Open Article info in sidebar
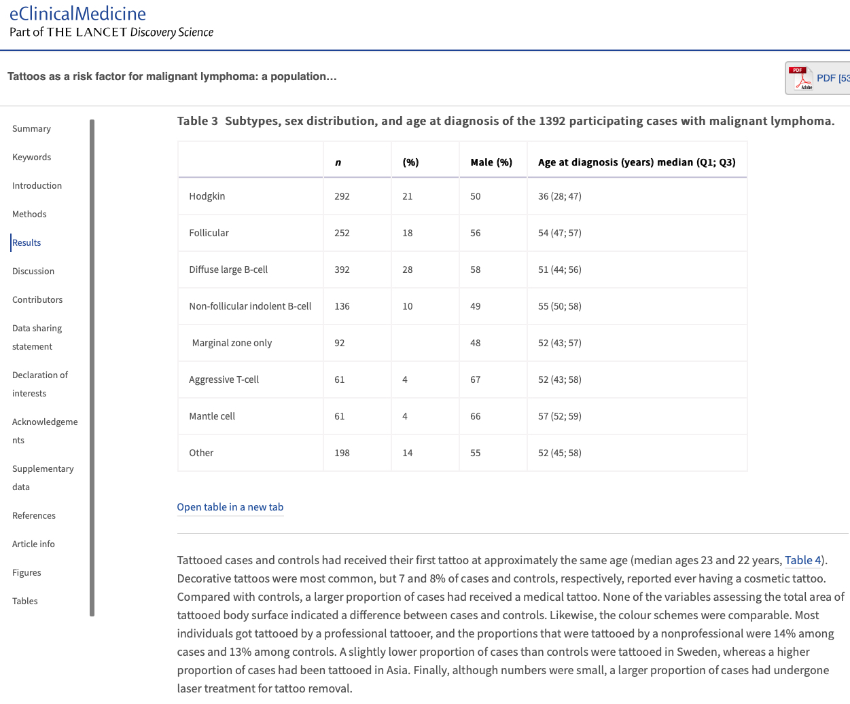The height and width of the screenshot is (704, 850). [x=33, y=544]
